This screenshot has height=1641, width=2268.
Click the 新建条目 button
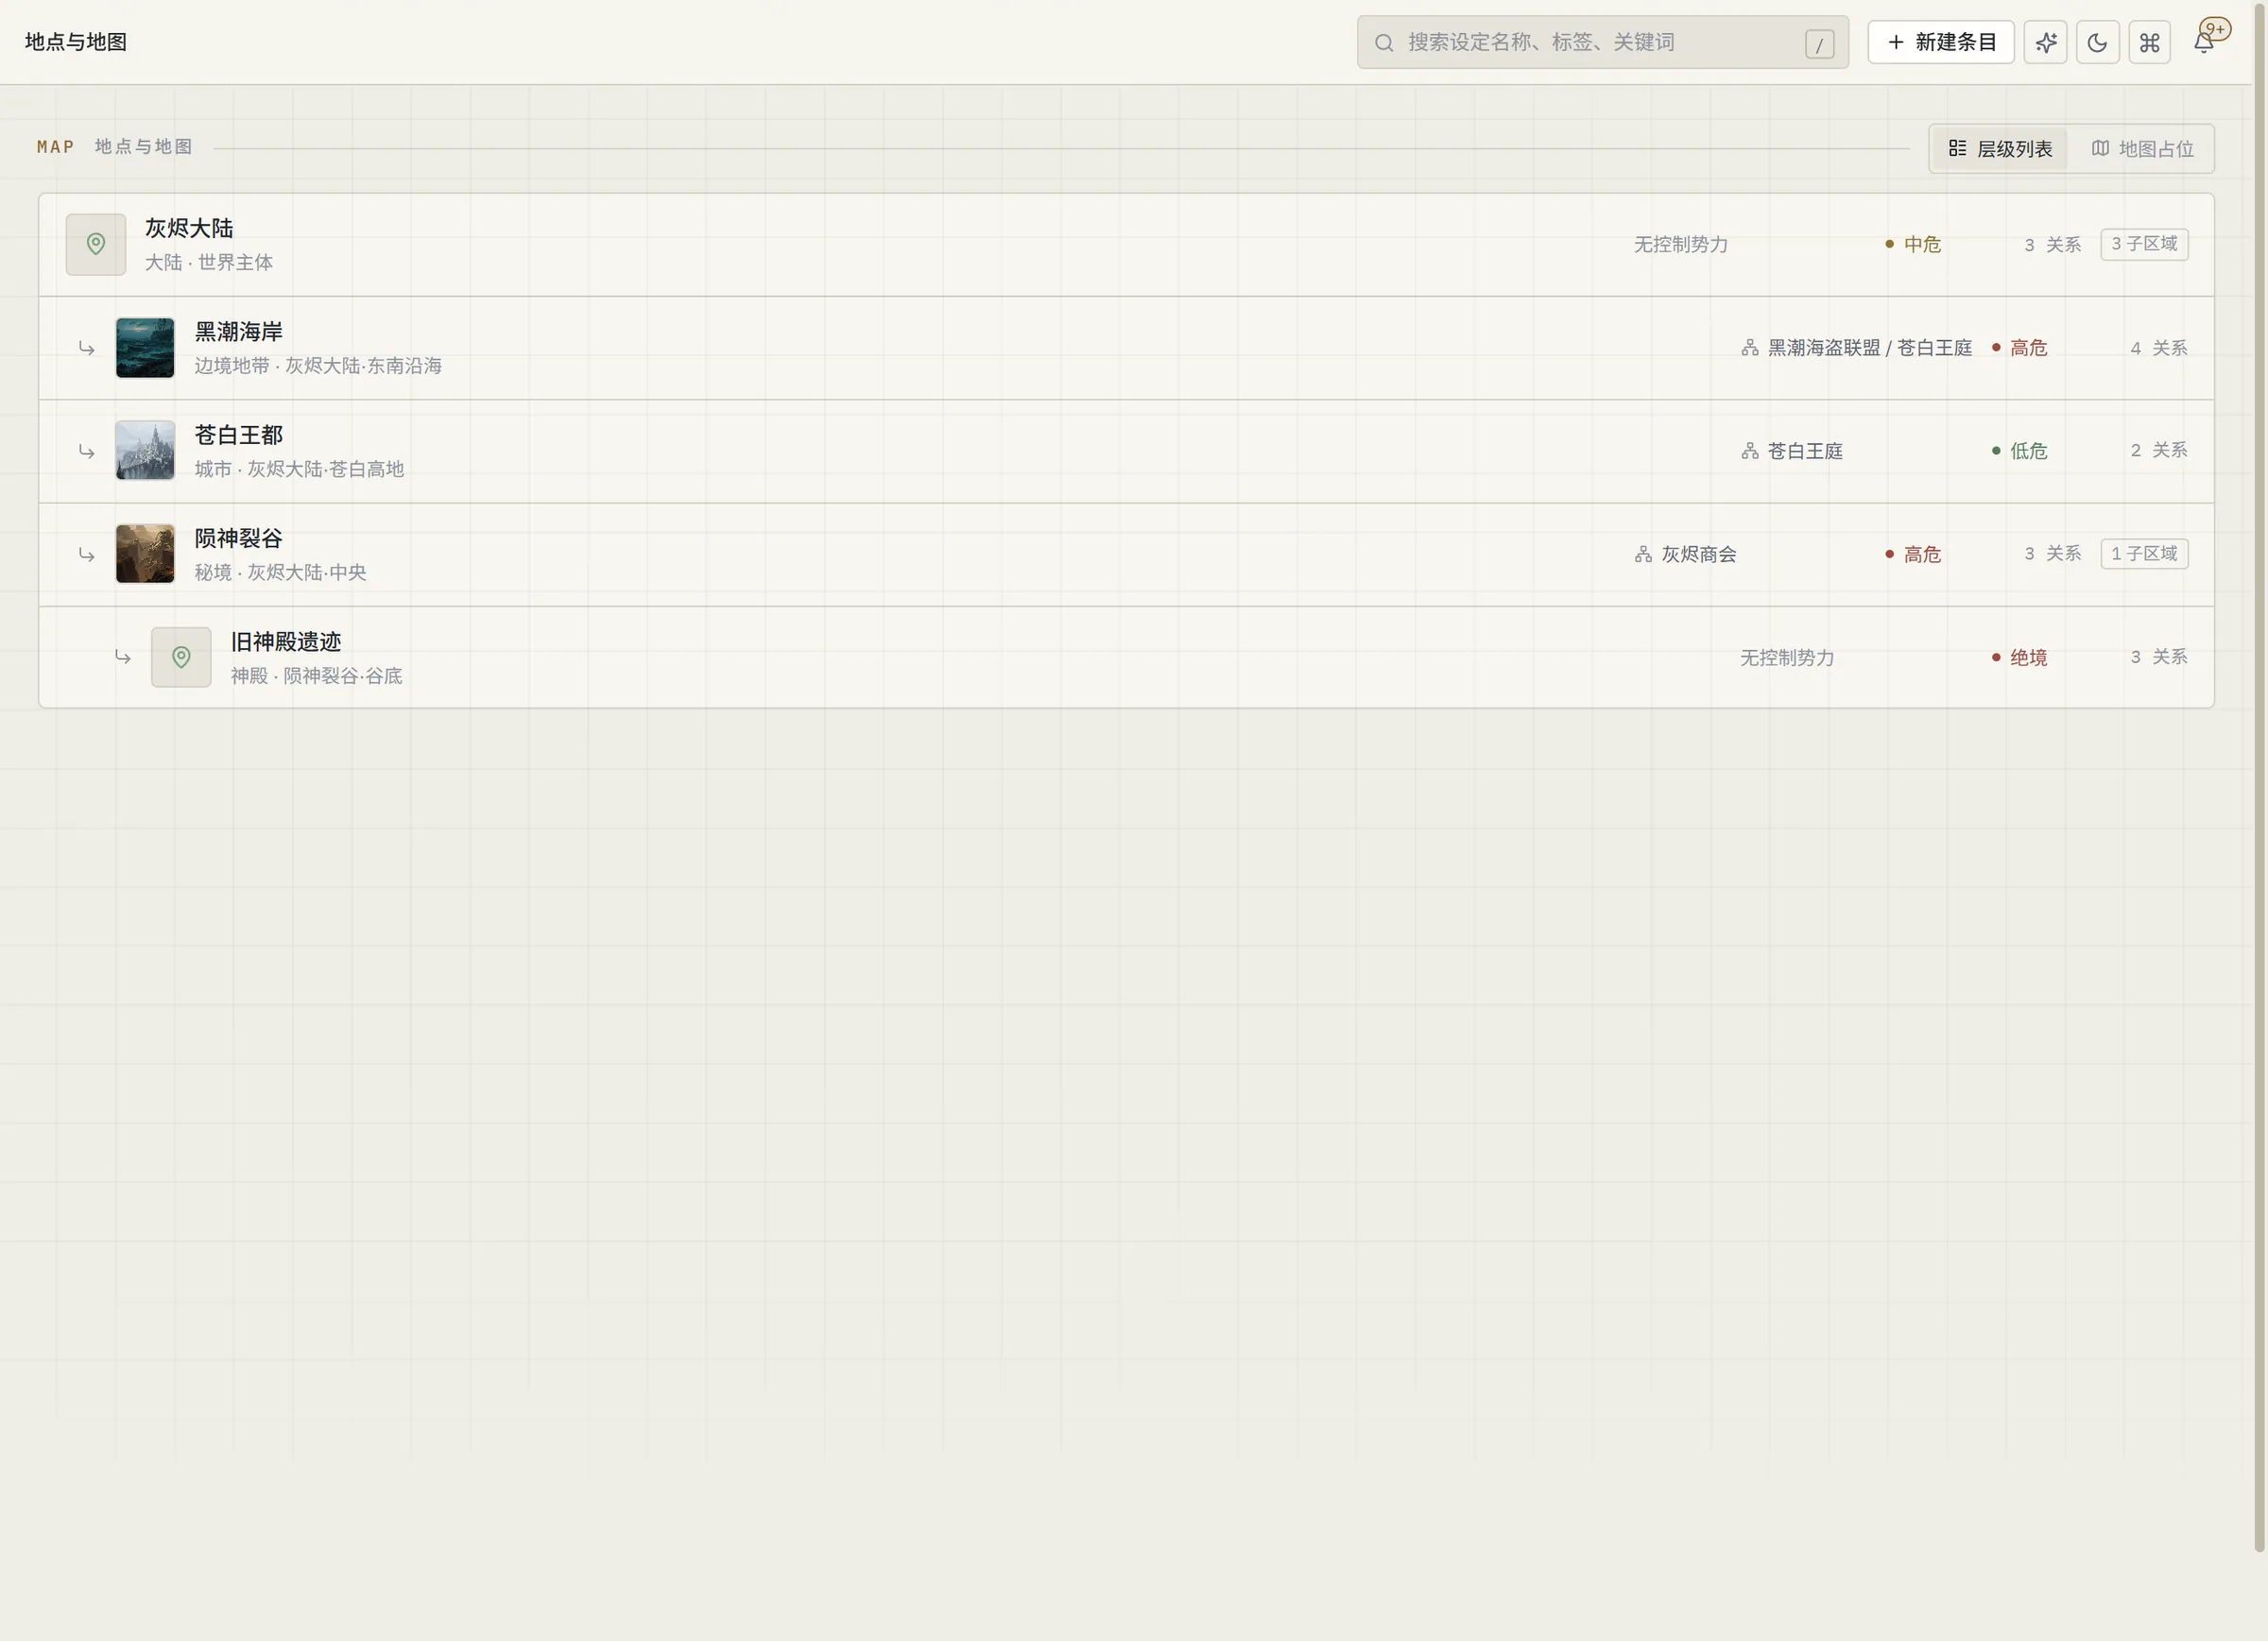[1940, 42]
